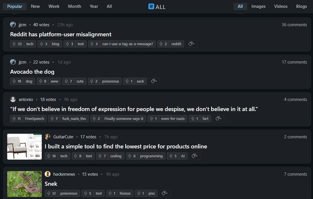Image resolution: width=313 pixels, height=199 pixels.
Task: Upvote the programming tag
Action: (x=130, y=156)
